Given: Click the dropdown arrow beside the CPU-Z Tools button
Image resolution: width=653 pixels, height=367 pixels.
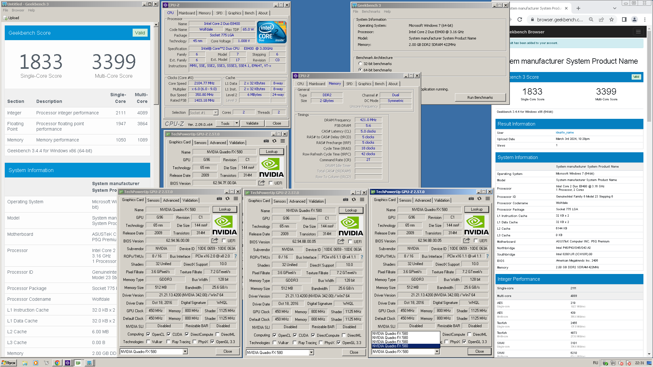Looking at the screenshot, I should click(x=237, y=123).
